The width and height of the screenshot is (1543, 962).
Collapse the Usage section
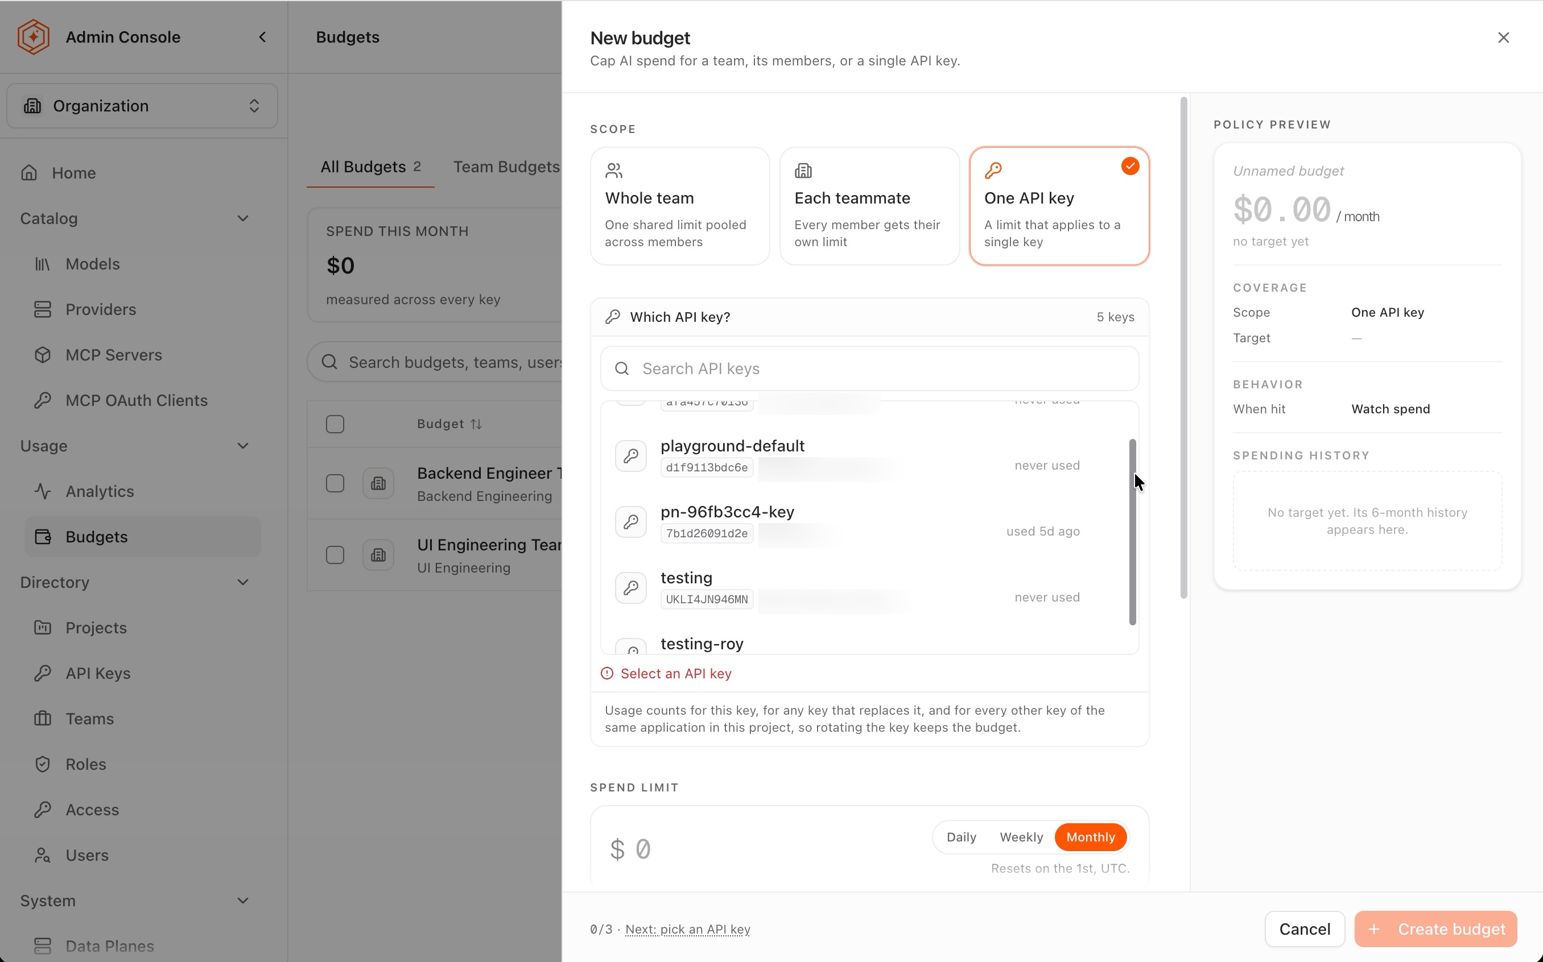point(242,445)
